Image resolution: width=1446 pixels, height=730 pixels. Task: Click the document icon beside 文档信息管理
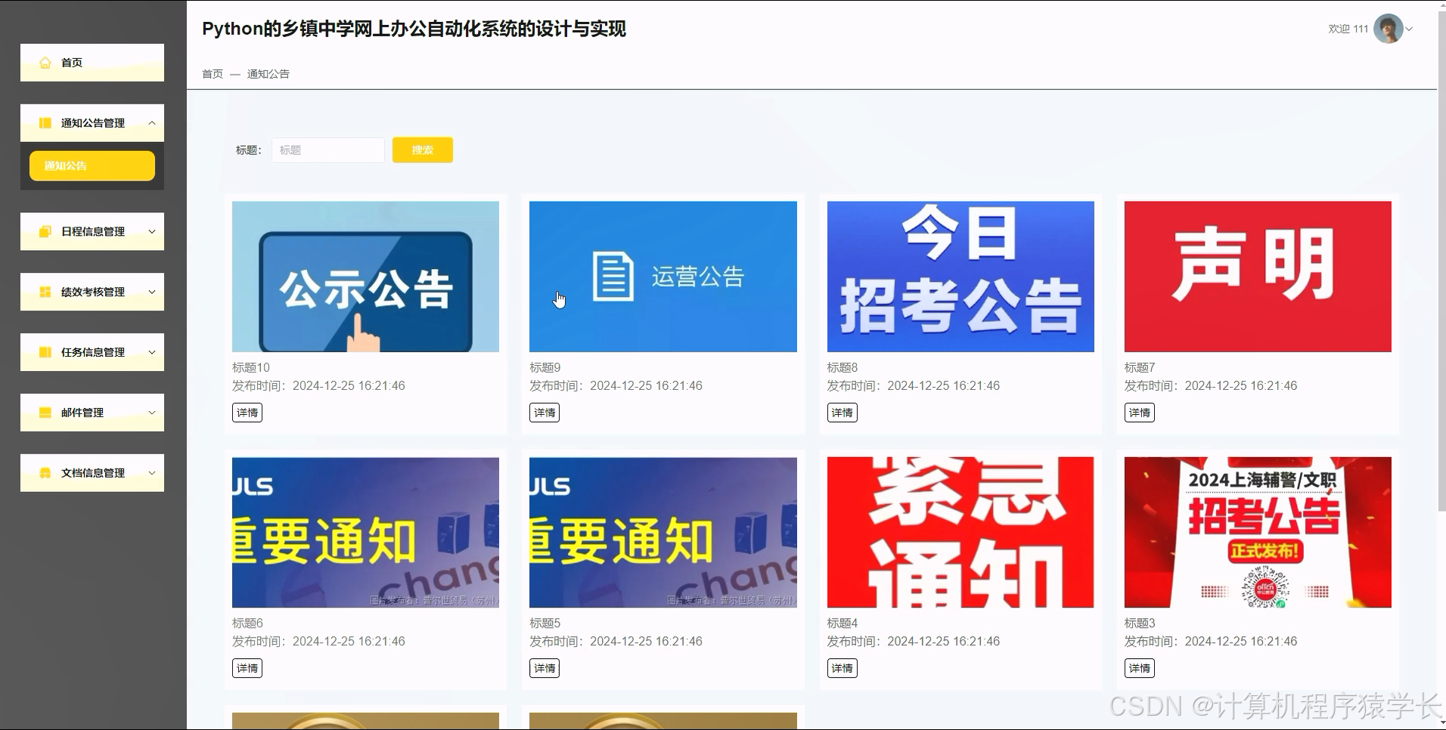pos(45,472)
